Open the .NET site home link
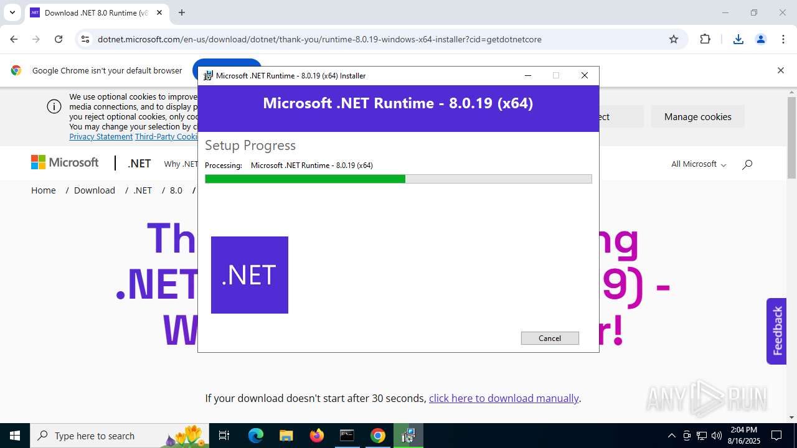This screenshot has width=797, height=448. click(139, 164)
